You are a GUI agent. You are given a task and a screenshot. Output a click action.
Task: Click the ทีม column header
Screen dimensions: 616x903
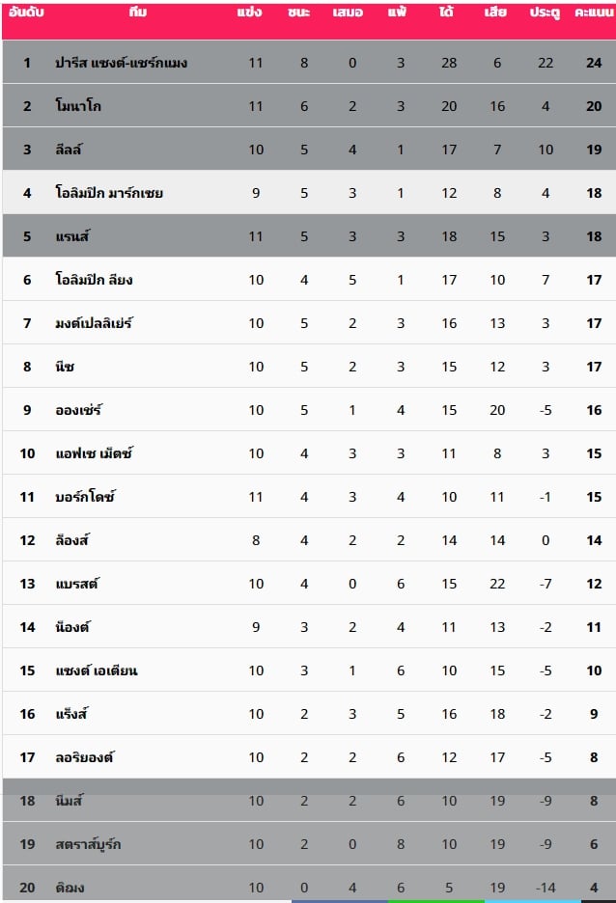(138, 12)
